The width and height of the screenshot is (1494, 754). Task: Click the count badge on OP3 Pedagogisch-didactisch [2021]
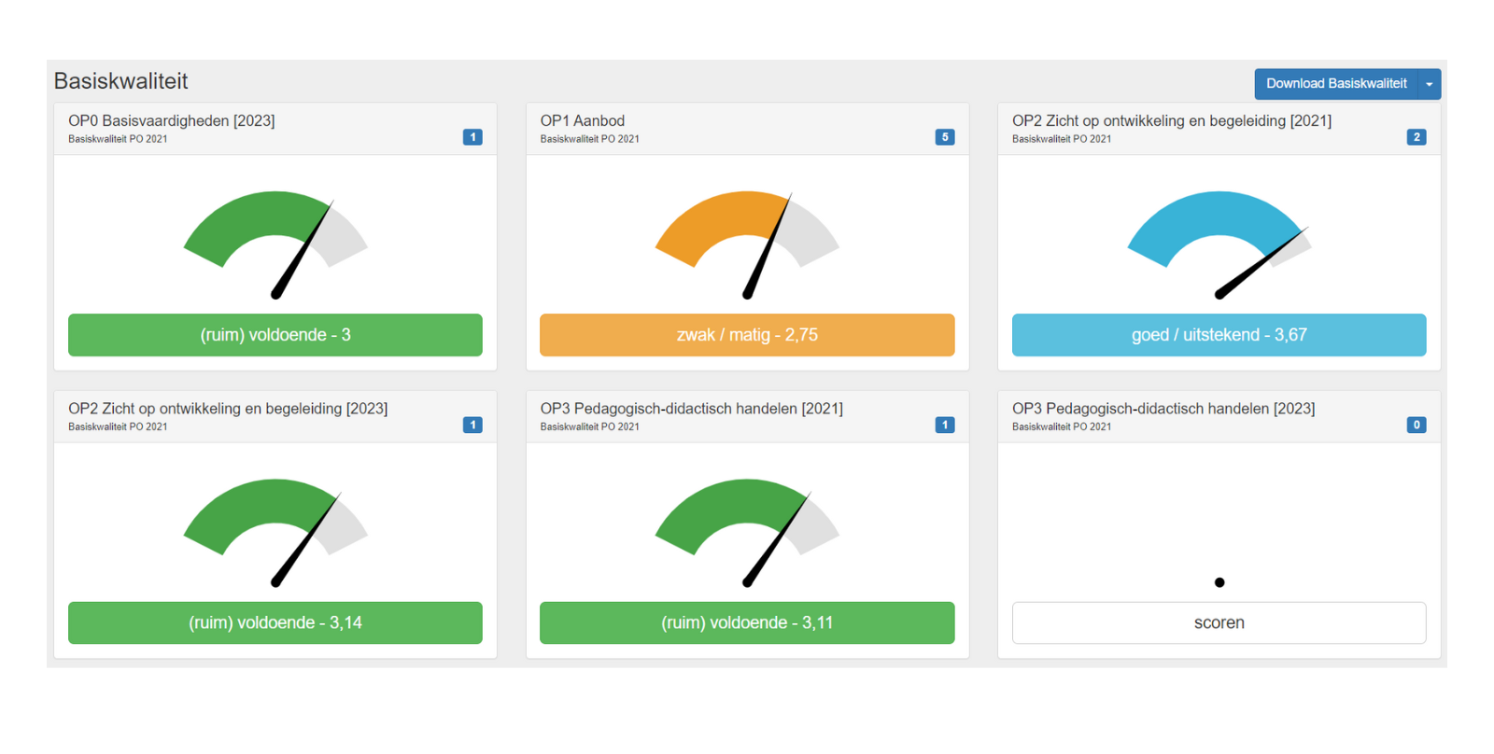click(x=944, y=425)
